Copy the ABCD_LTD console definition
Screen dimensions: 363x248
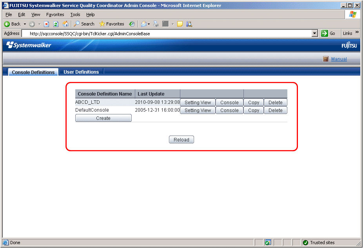click(254, 103)
